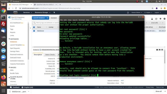The image size is (167, 94).
Task: Open Spot Requests in sidebar
Action: click(x=15, y=48)
